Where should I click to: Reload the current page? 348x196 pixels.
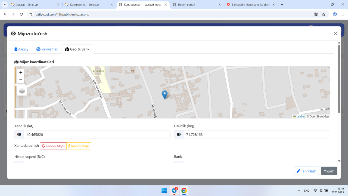tap(21, 14)
